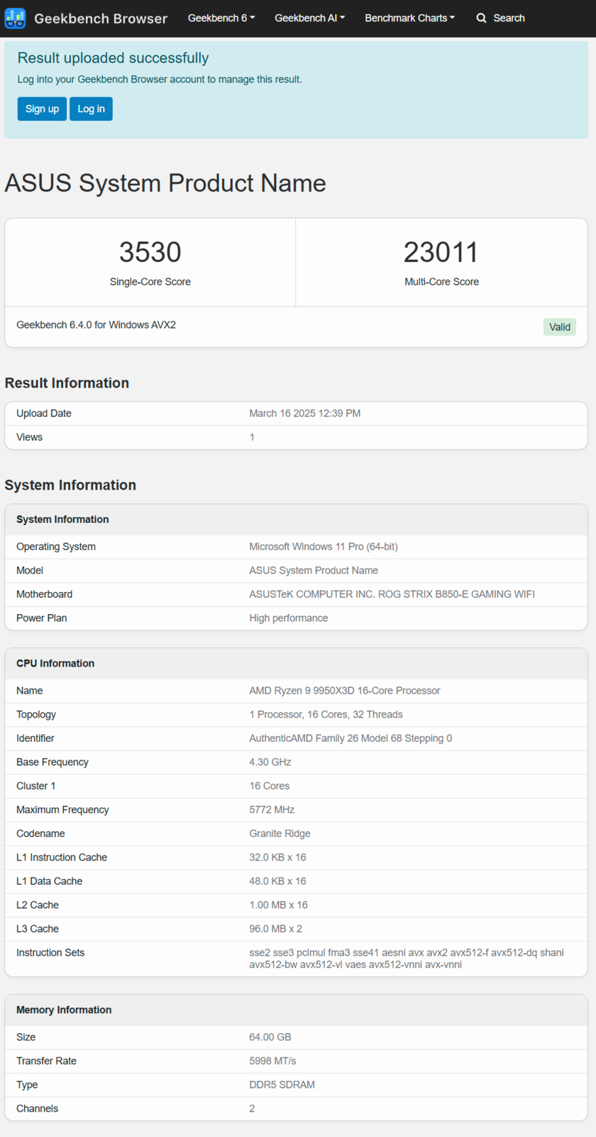
Task: Select the 3530 single-core score value
Action: click(x=150, y=252)
